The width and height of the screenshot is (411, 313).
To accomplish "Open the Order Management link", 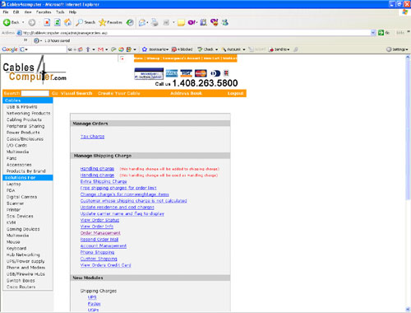I will pyautogui.click(x=100, y=233).
